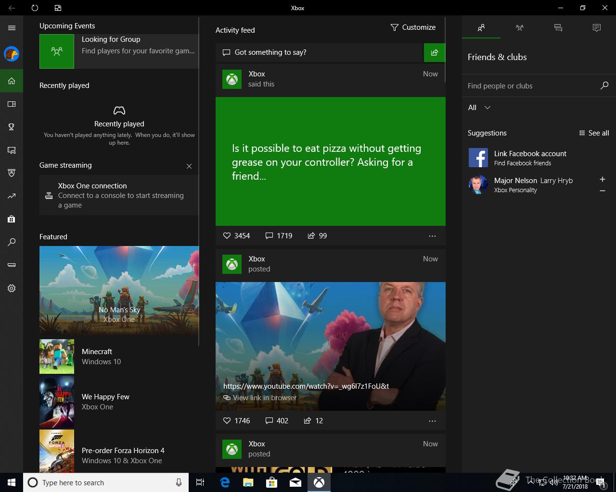The height and width of the screenshot is (492, 616).
Task: Open Trending arrow icon in sidebar
Action: (12, 196)
